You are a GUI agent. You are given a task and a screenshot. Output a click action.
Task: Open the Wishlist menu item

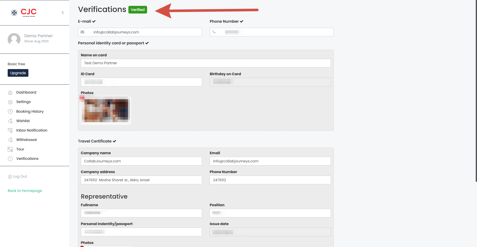[x=23, y=121]
